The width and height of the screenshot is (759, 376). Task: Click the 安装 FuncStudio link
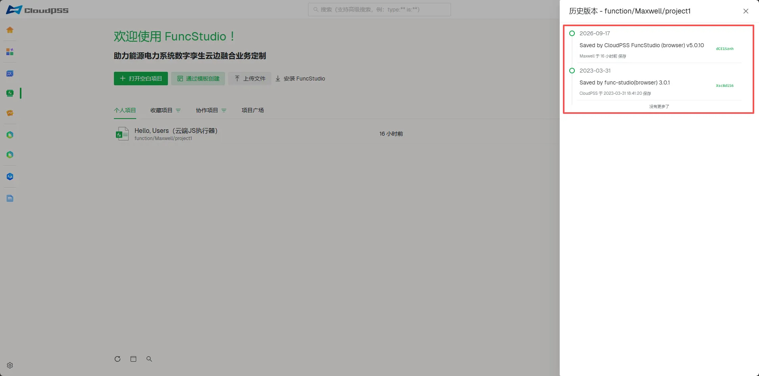click(x=300, y=79)
